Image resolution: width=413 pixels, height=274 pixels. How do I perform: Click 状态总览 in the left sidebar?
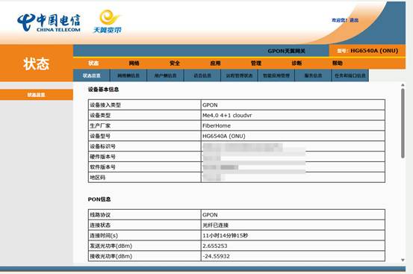tap(37, 95)
